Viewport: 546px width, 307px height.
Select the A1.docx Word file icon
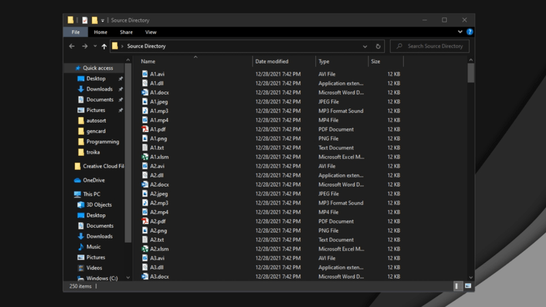[145, 92]
